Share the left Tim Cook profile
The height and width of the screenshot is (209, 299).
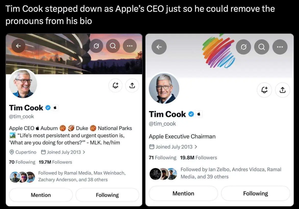[x=132, y=85]
